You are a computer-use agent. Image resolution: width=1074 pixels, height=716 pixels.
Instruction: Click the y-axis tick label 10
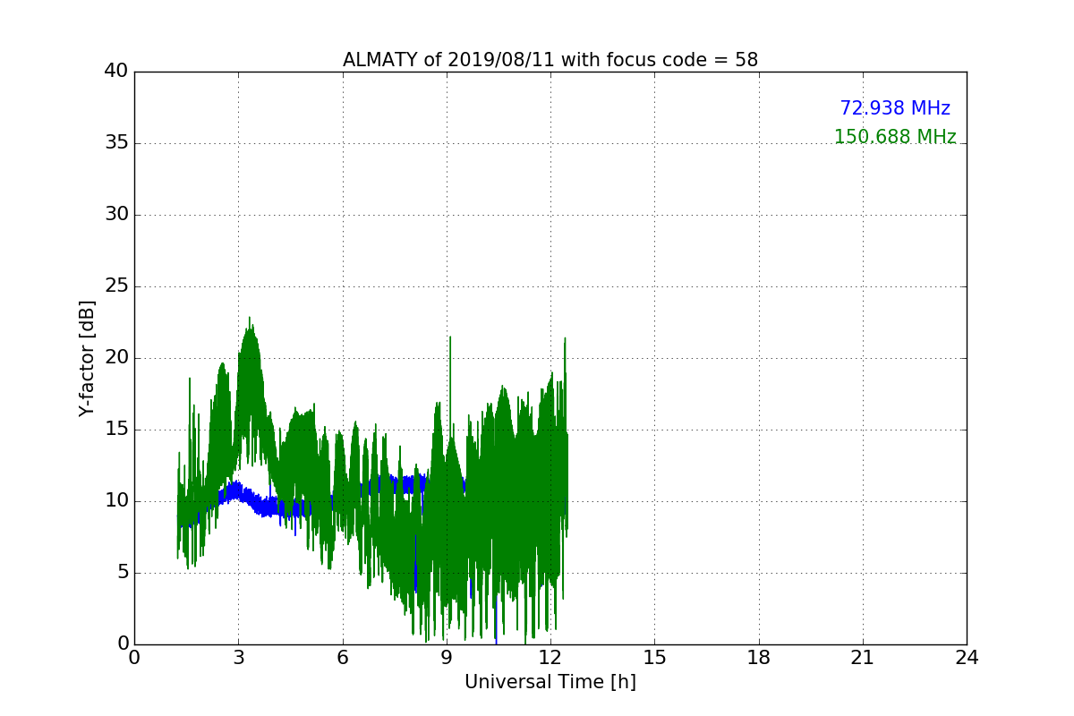pyautogui.click(x=116, y=501)
